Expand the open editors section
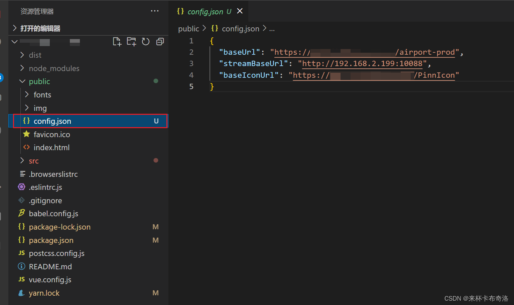Image resolution: width=514 pixels, height=305 pixels. pyautogui.click(x=88, y=28)
